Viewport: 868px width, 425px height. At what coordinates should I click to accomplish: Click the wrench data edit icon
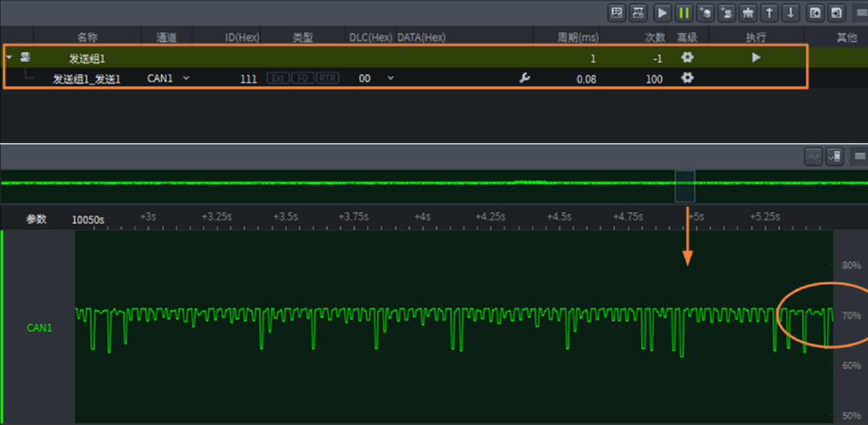tap(524, 79)
